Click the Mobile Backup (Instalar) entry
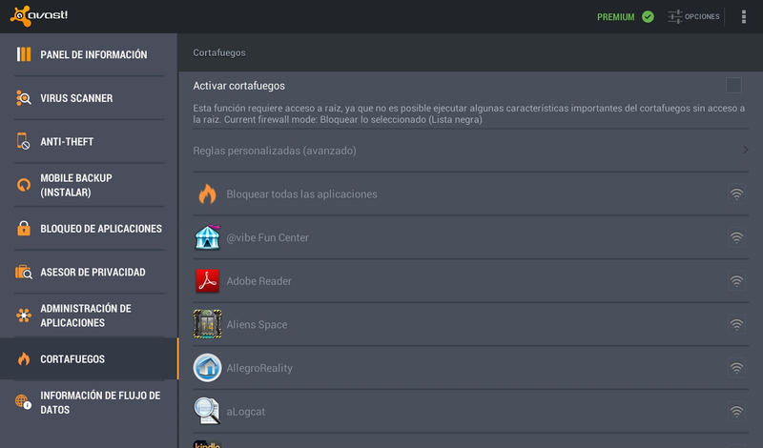Image resolution: width=763 pixels, height=448 pixels. point(89,185)
